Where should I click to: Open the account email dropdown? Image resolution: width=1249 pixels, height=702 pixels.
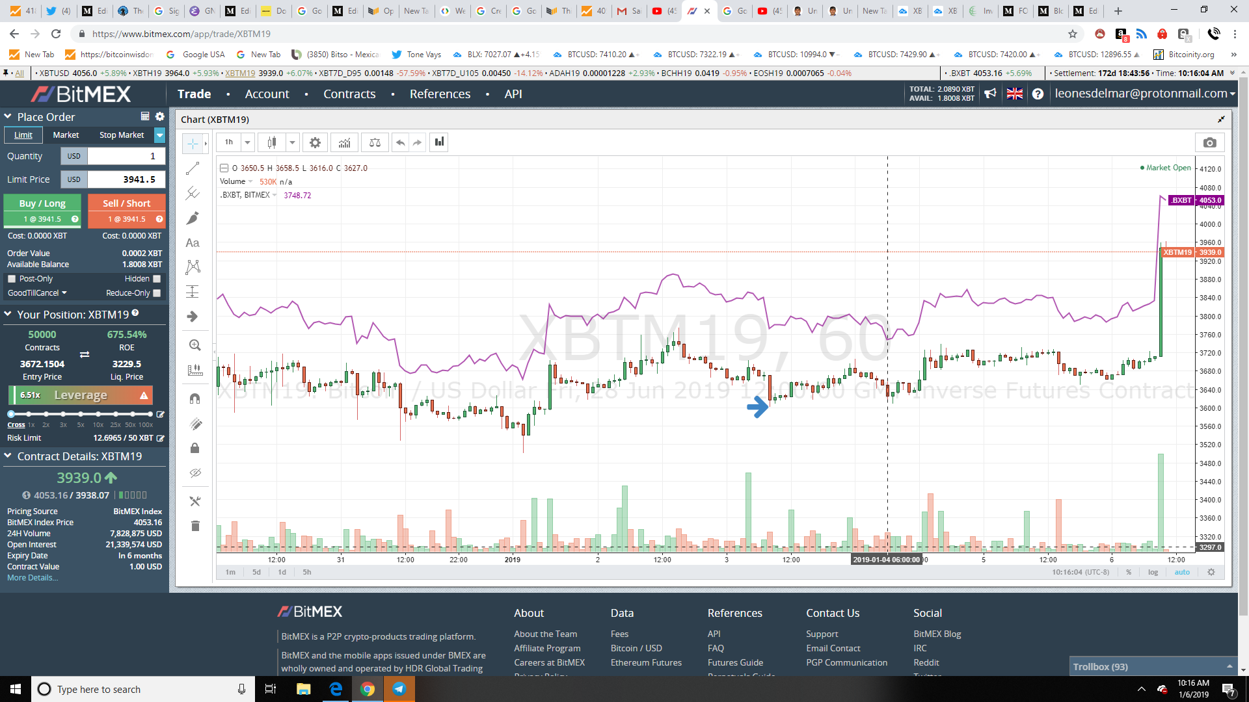1145,94
